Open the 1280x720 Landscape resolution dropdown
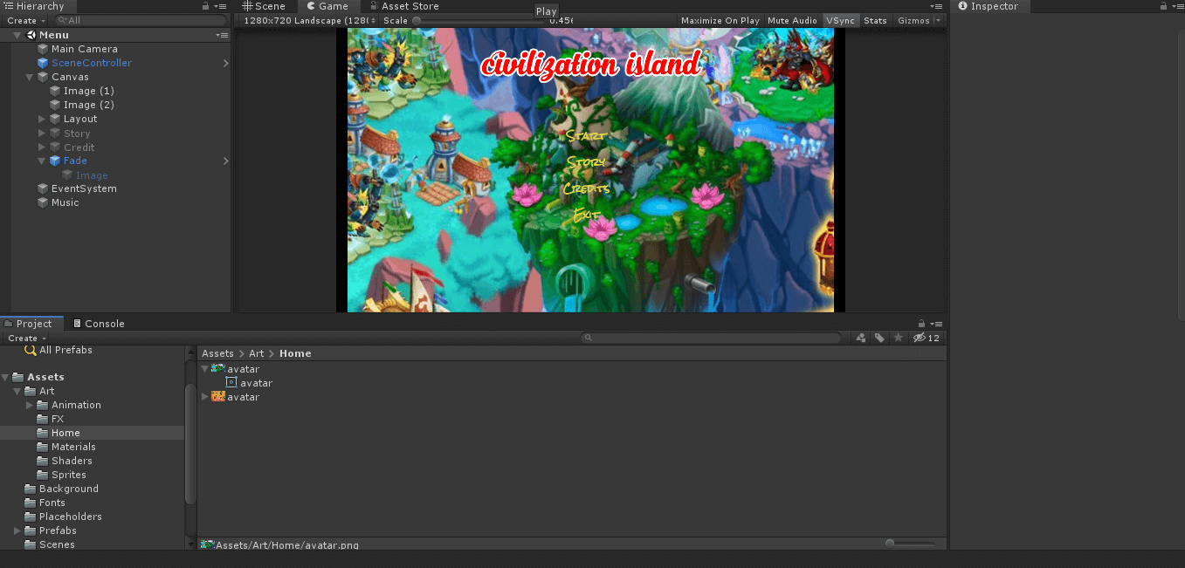Image resolution: width=1185 pixels, height=568 pixels. pyautogui.click(x=309, y=20)
